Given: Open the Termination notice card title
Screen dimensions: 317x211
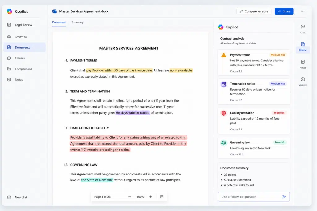Looking at the screenshot, I should click(242, 84).
